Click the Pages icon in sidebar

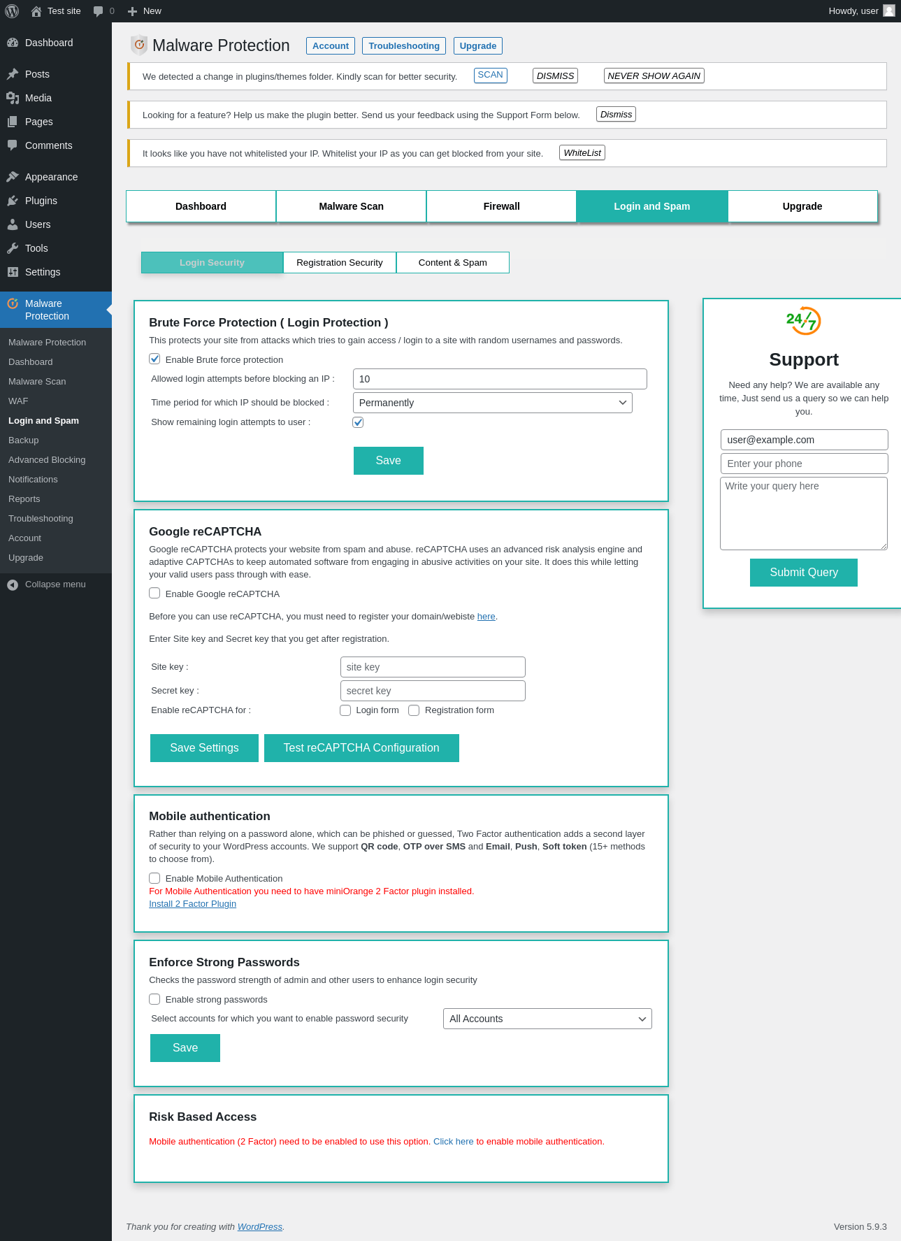click(13, 122)
